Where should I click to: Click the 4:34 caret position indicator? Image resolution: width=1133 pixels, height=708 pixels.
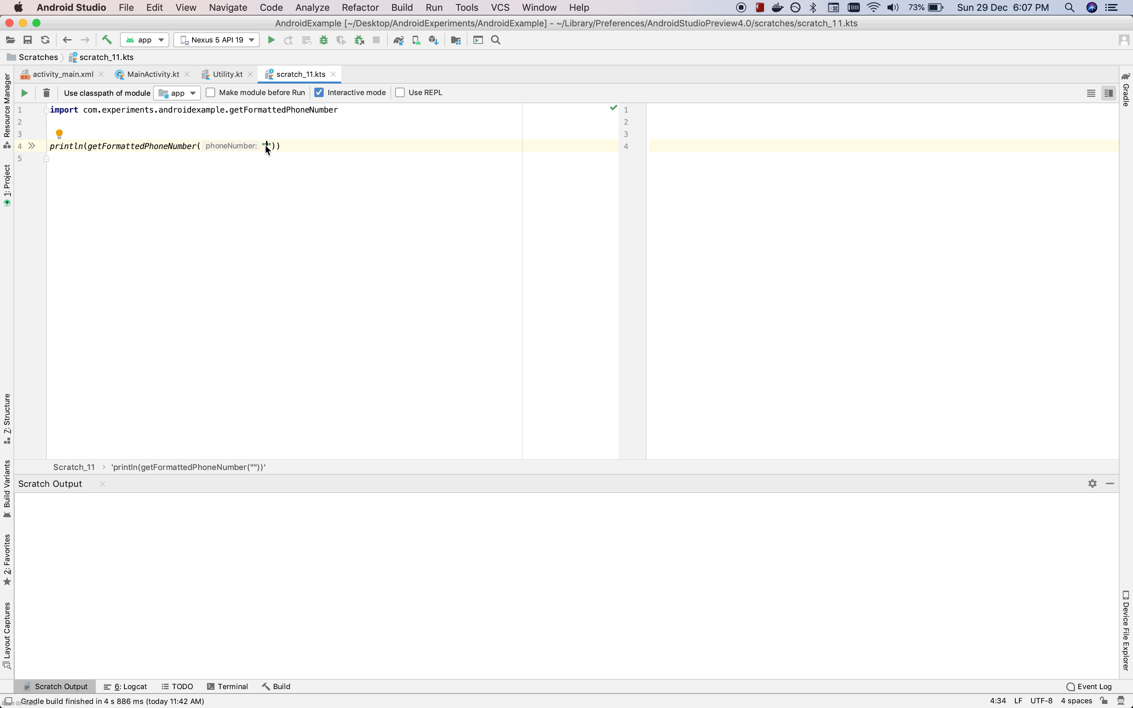(x=998, y=701)
